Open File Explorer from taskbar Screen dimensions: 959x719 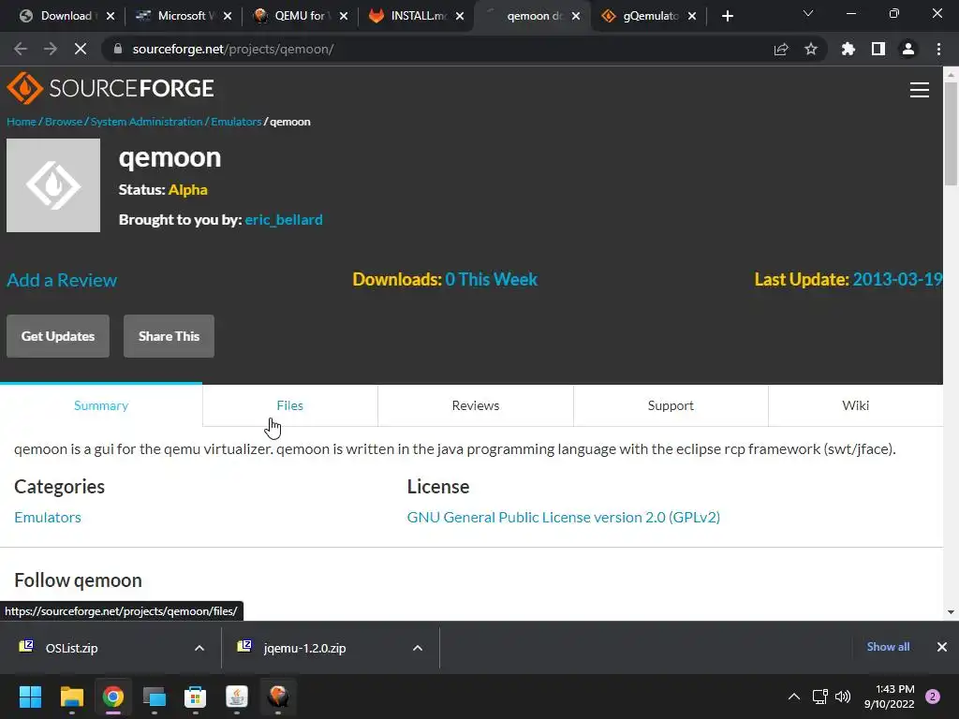pos(71,697)
